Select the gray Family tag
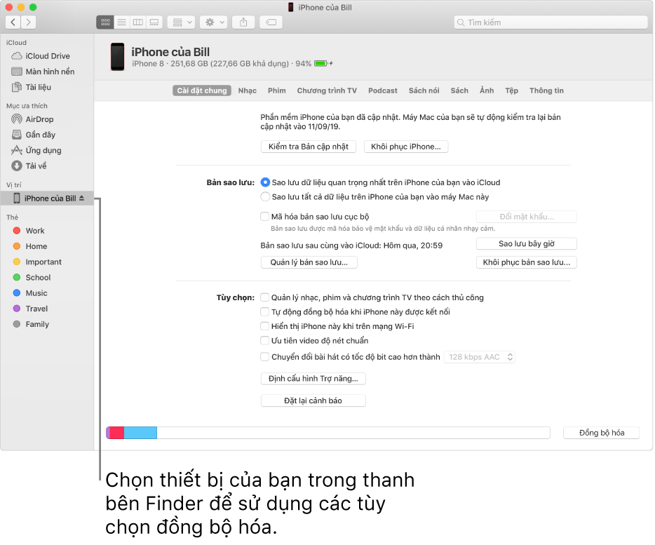655x545 pixels. click(32, 324)
